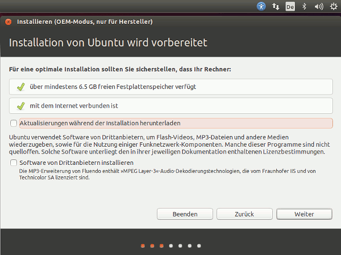Image resolution: width=341 pixels, height=255 pixels.
Task: Open the system power gear menu
Action: 334,6
